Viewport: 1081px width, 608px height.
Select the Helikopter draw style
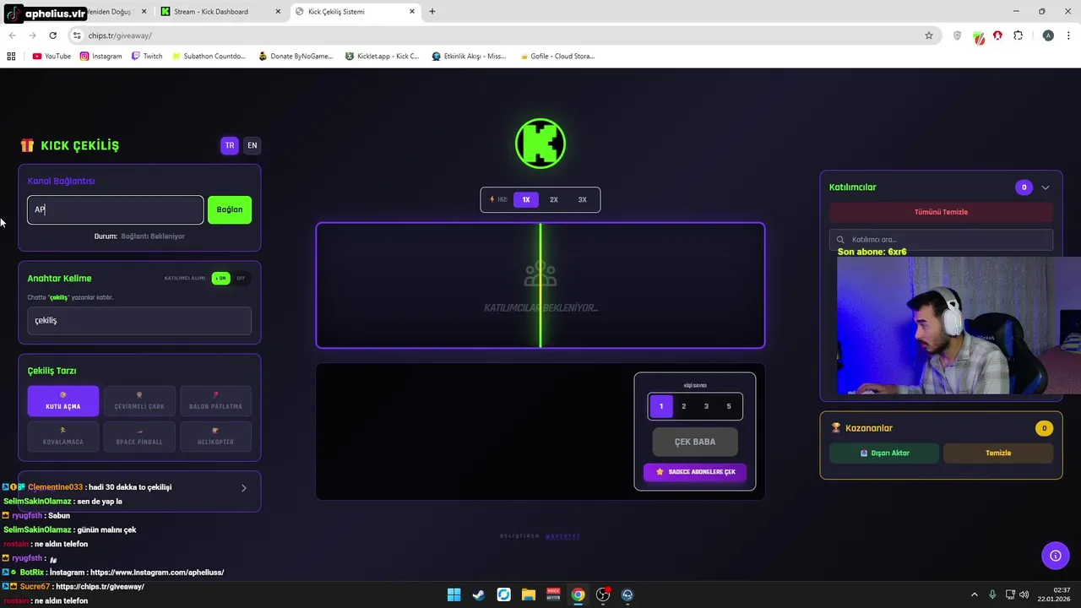click(x=215, y=436)
